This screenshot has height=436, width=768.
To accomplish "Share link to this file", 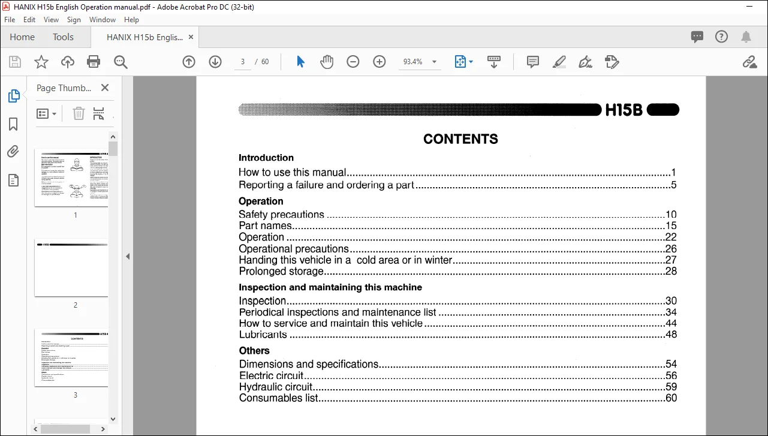I will 749,62.
